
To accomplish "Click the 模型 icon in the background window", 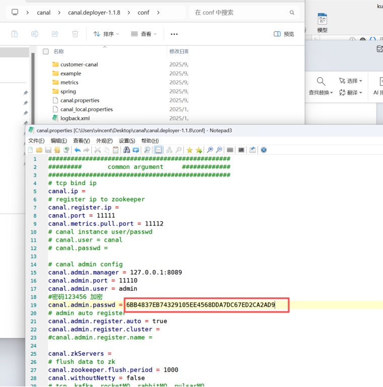I will 322,23.
